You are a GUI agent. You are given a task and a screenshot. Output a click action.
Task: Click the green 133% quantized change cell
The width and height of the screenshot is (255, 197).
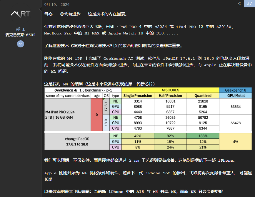click(203, 136)
